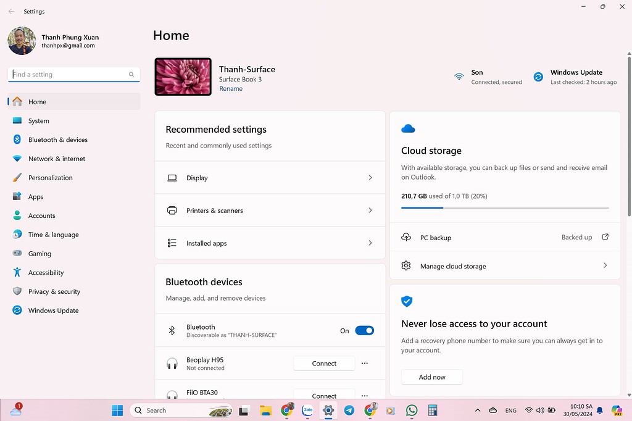Click the Time & language globe icon

pos(17,235)
